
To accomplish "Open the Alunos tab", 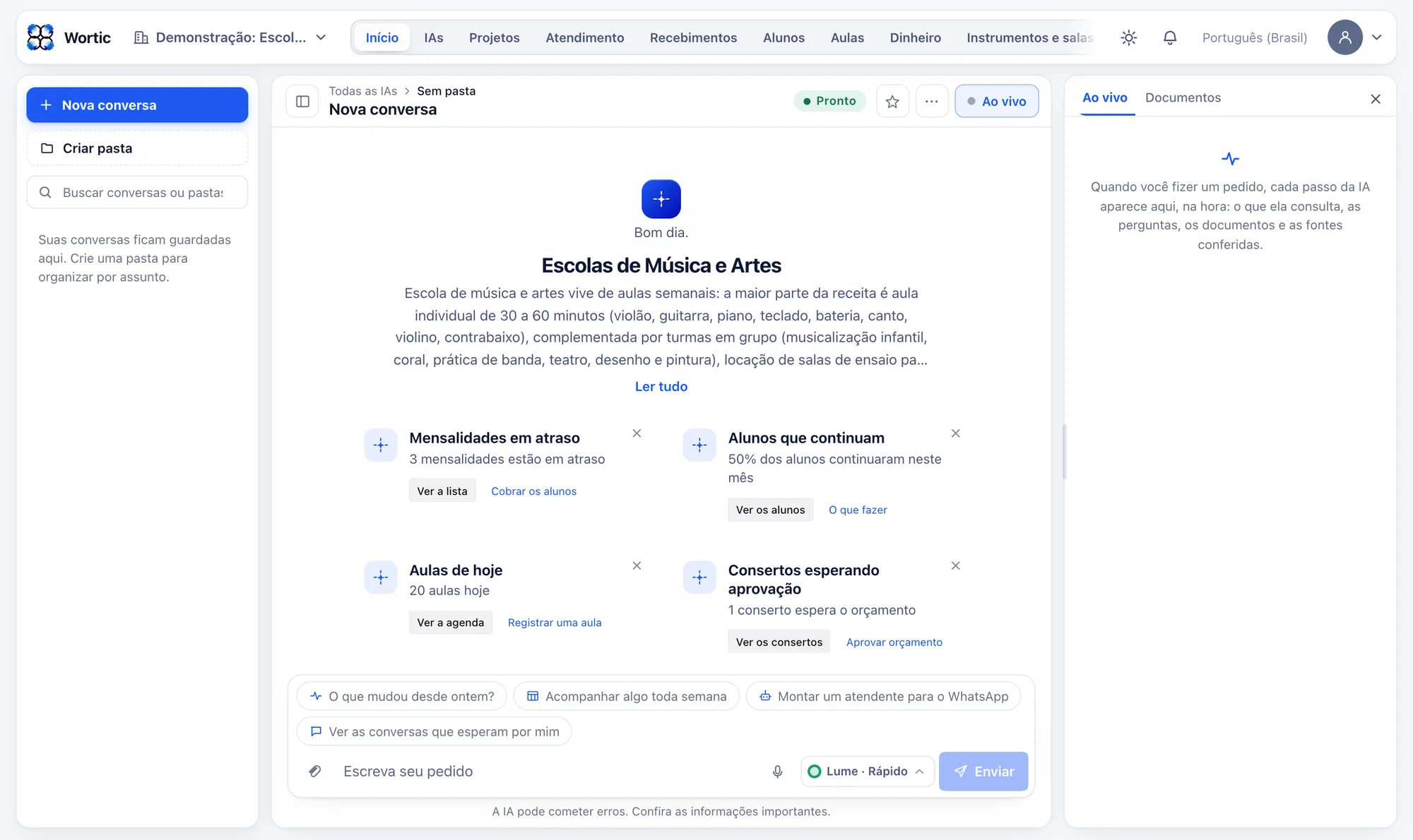I will coord(784,37).
